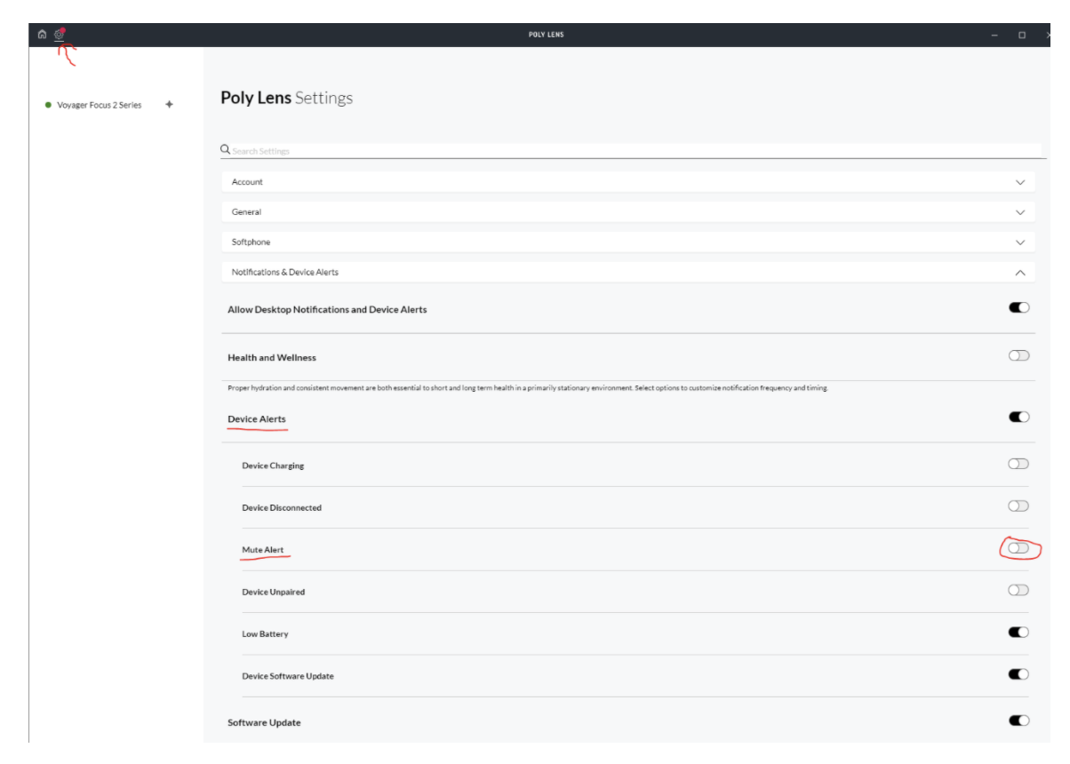
Task: Turn off Device Software Update alert
Action: point(1018,674)
